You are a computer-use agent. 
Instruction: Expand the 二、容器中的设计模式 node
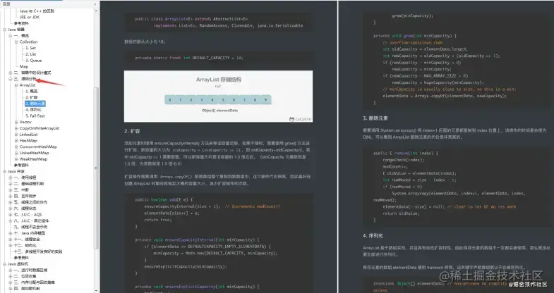[11, 73]
